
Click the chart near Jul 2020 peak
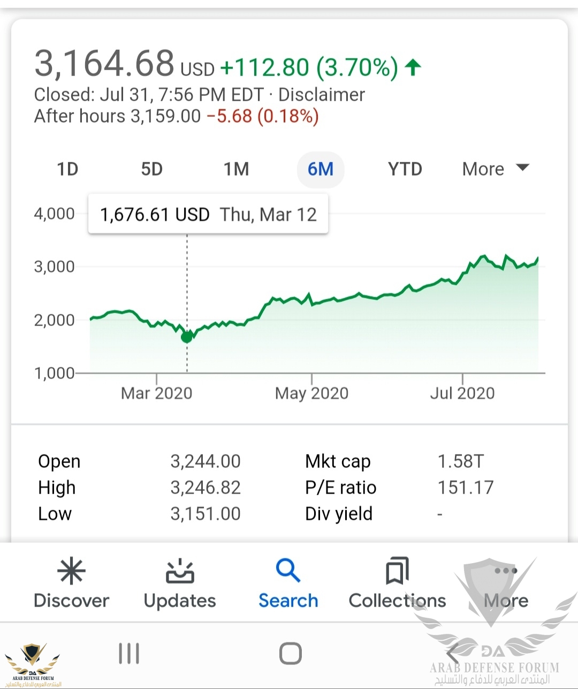[484, 256]
